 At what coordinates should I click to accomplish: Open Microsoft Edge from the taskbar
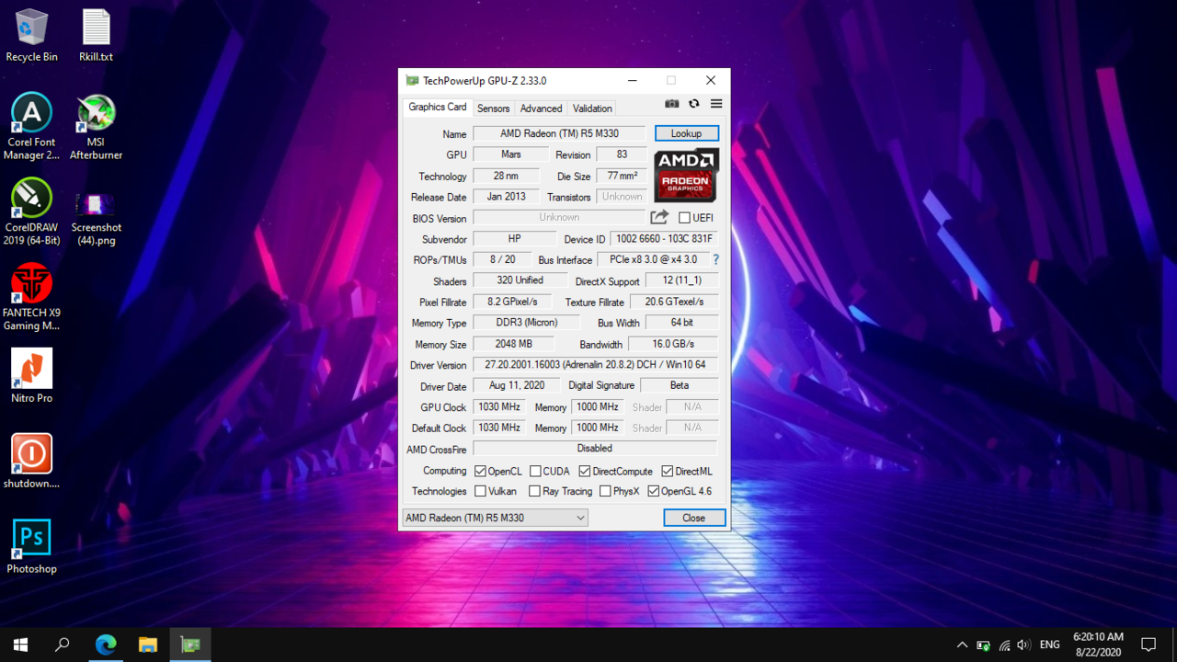106,645
